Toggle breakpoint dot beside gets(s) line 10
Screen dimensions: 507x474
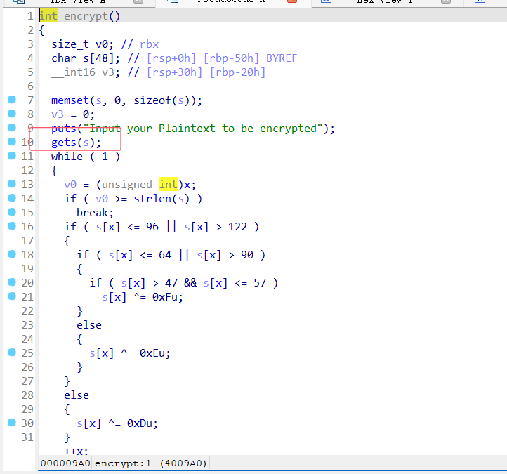[x=11, y=142]
